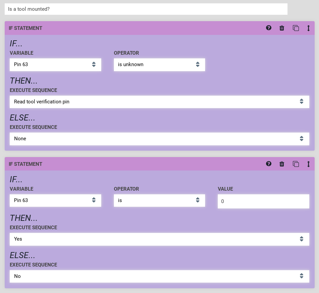Duplicate the second IF statement step
319x293 pixels.
[296, 164]
